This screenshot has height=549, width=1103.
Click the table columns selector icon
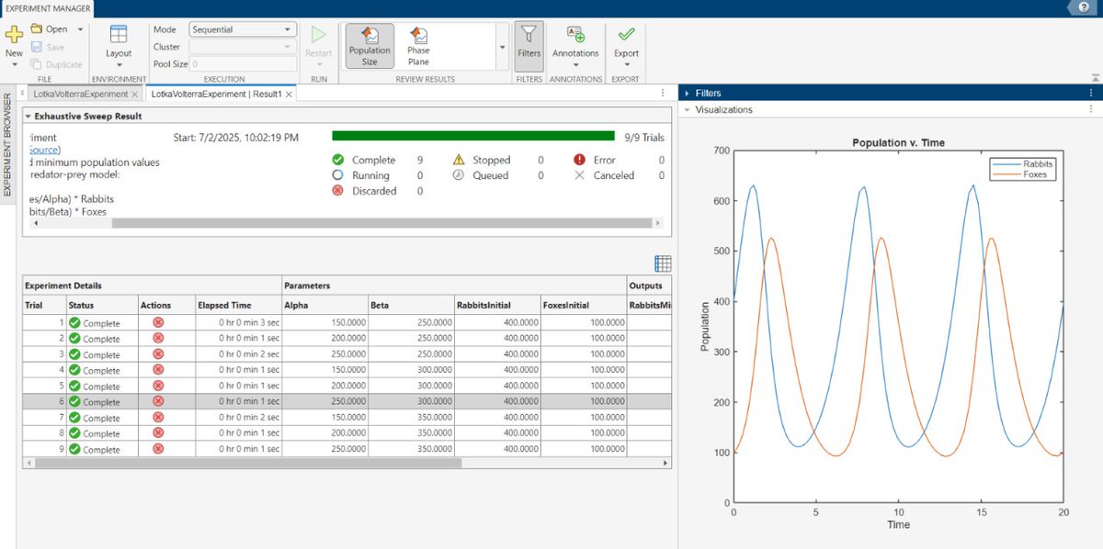point(663,263)
